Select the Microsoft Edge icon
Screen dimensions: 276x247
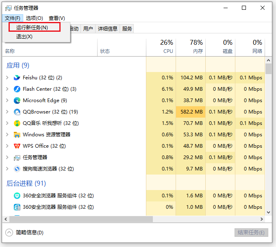click(x=17, y=101)
